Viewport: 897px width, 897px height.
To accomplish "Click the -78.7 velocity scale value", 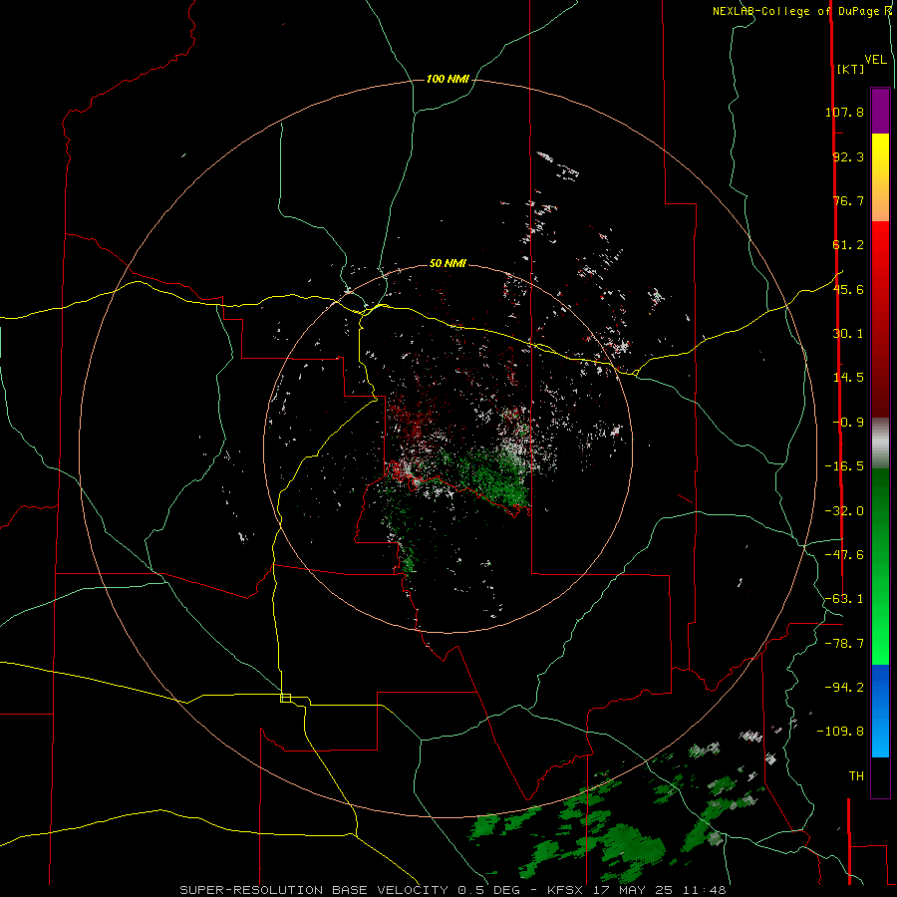I will (844, 644).
